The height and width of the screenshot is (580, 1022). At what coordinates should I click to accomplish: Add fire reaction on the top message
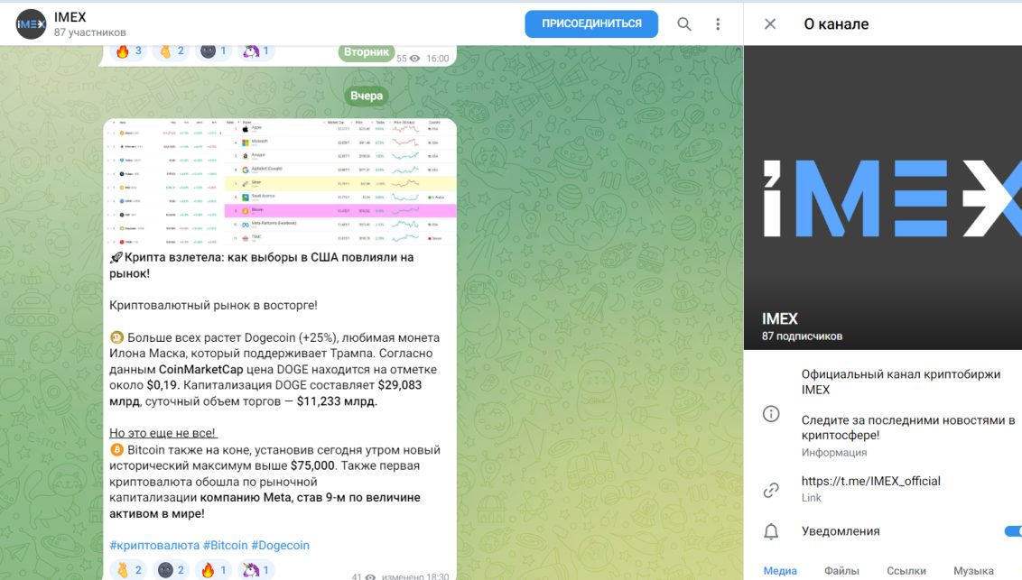pos(128,51)
